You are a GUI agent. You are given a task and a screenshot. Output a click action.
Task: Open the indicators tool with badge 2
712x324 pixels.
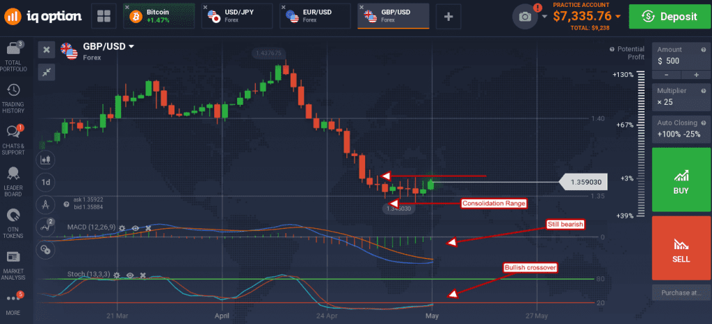point(46,226)
